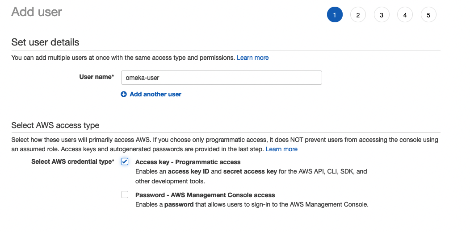Click the User name* field label
Image resolution: width=470 pixels, height=232 pixels.
click(x=97, y=77)
